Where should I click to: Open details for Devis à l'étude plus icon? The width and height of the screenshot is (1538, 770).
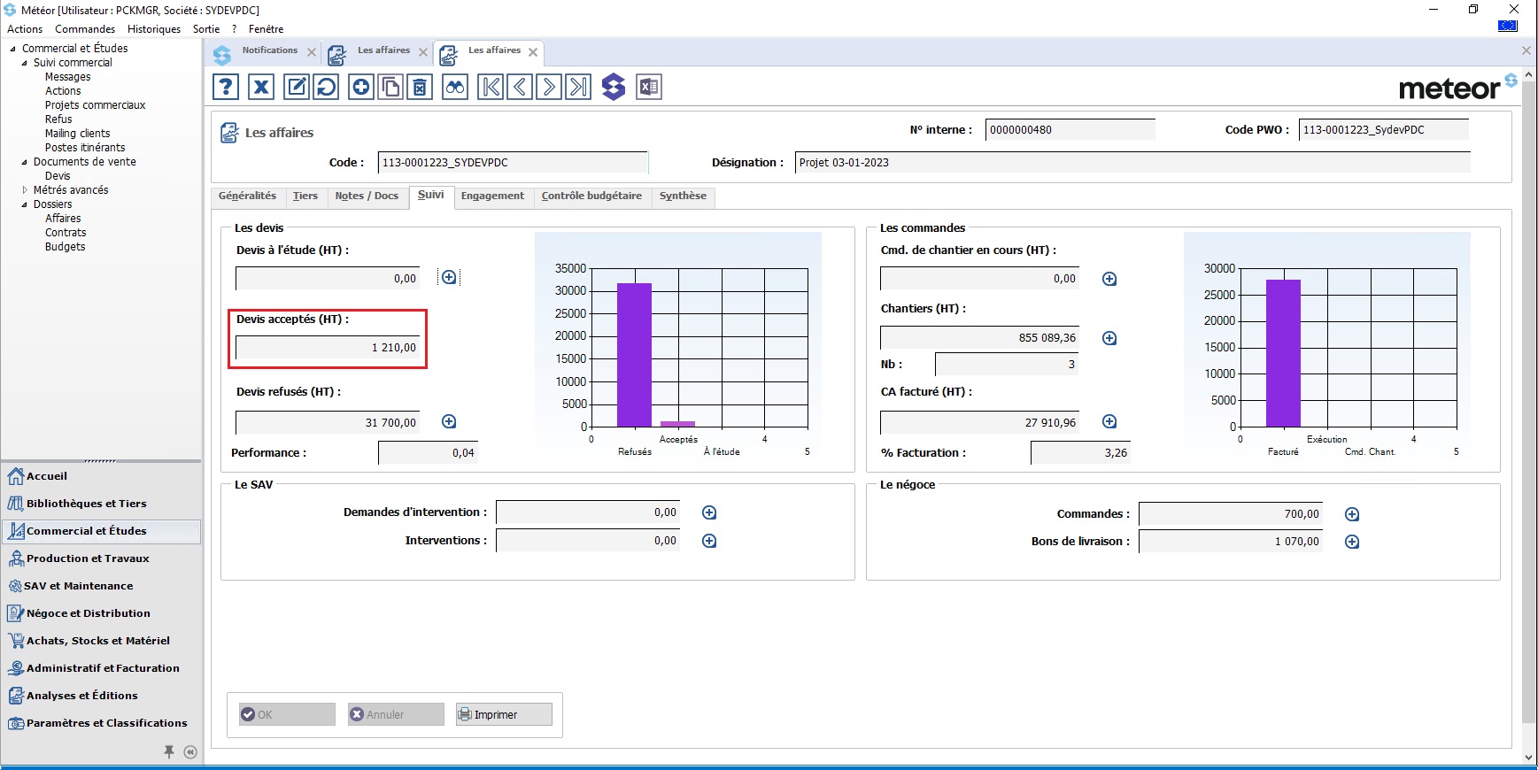[x=449, y=278]
